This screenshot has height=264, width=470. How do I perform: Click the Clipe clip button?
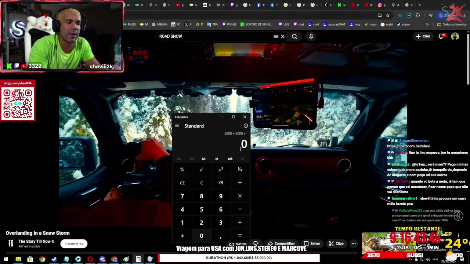click(x=336, y=243)
